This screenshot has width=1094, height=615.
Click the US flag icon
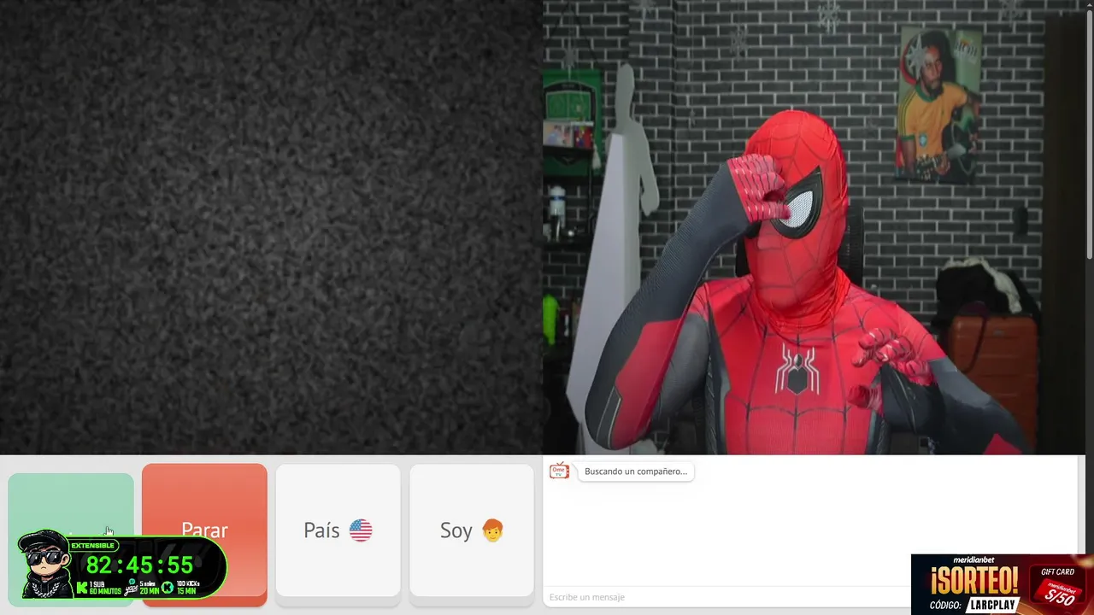pyautogui.click(x=361, y=530)
